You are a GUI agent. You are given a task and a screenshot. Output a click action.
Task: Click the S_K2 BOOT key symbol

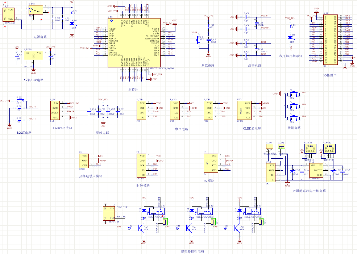point(21,100)
